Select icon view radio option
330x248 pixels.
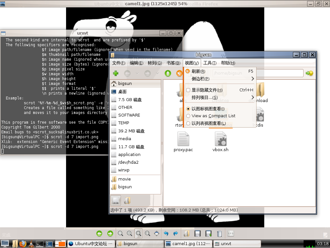188,109
